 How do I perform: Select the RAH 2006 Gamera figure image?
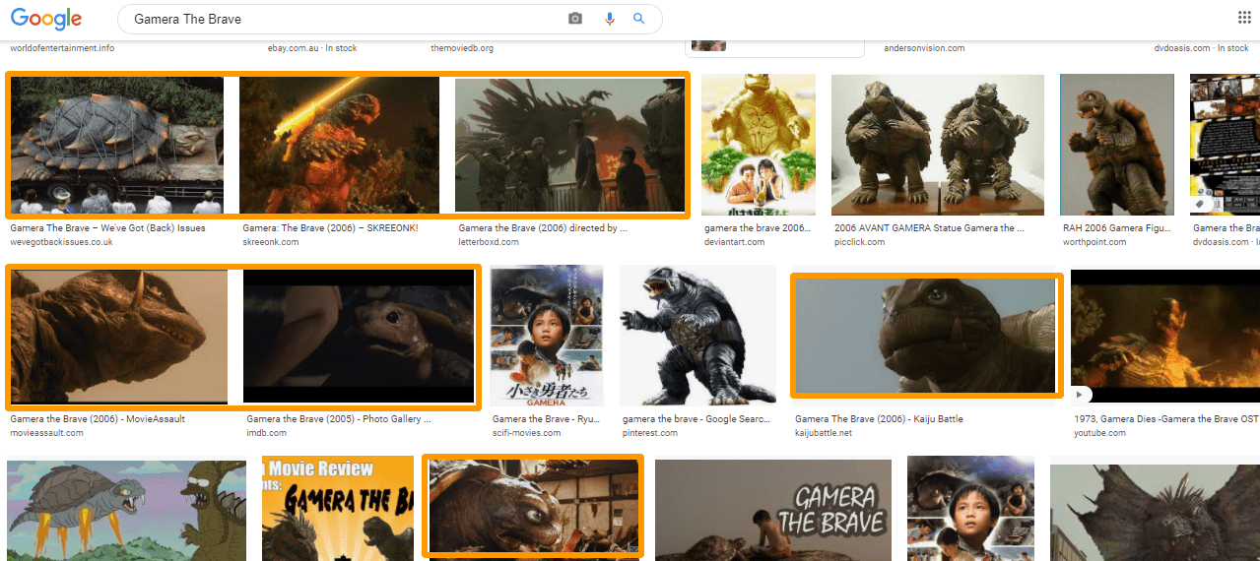(1116, 145)
